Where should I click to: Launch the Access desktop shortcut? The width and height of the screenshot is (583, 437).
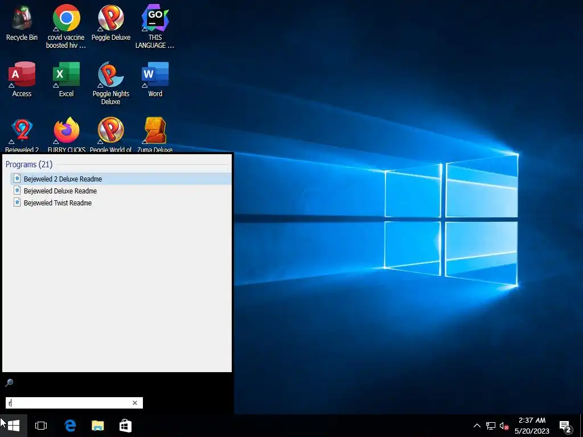22,79
